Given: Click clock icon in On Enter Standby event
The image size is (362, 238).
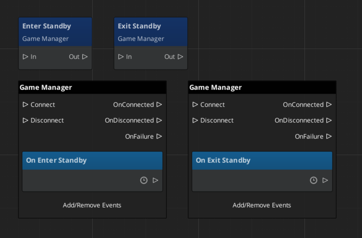Looking at the screenshot, I should (x=144, y=180).
